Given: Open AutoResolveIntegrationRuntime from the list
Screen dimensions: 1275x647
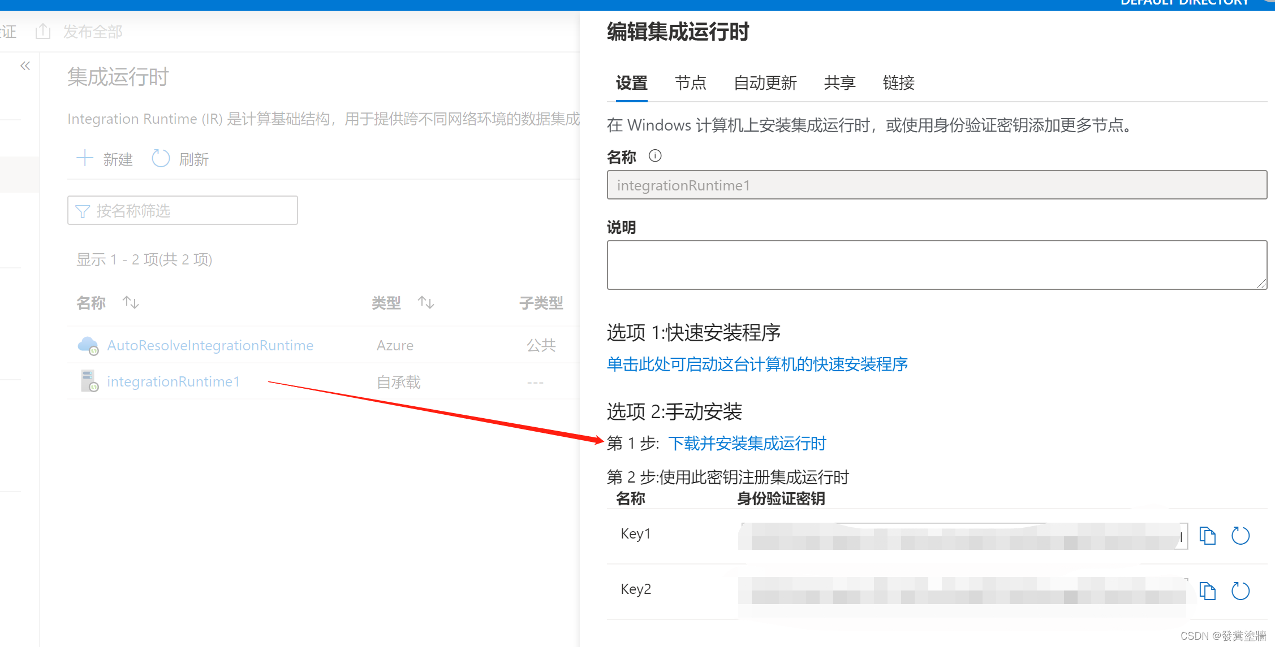Looking at the screenshot, I should (210, 345).
